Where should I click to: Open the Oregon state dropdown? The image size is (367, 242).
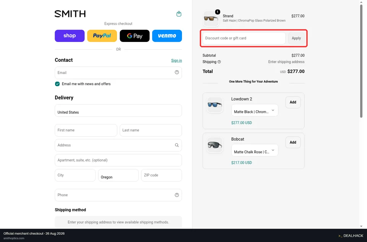[x=118, y=175]
